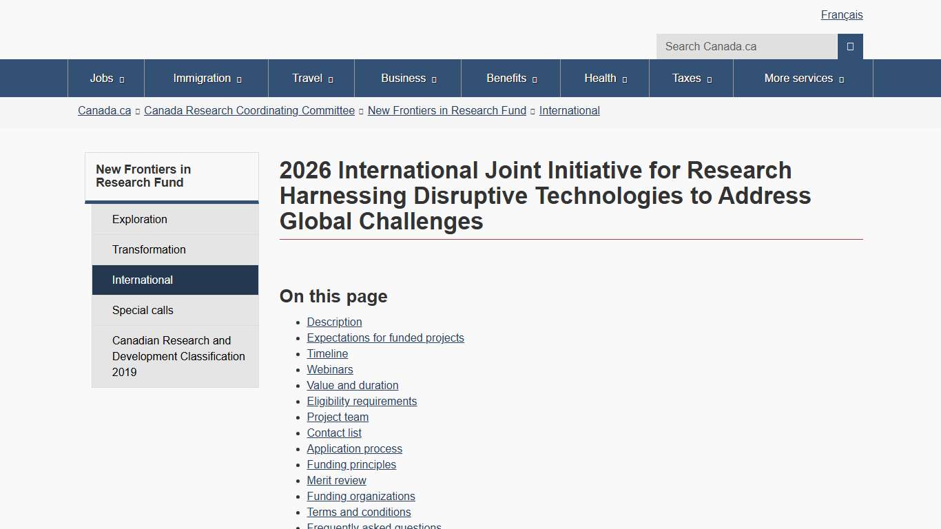Open Canadian Research and Development Classification 2019
The image size is (941, 529).
point(178,356)
